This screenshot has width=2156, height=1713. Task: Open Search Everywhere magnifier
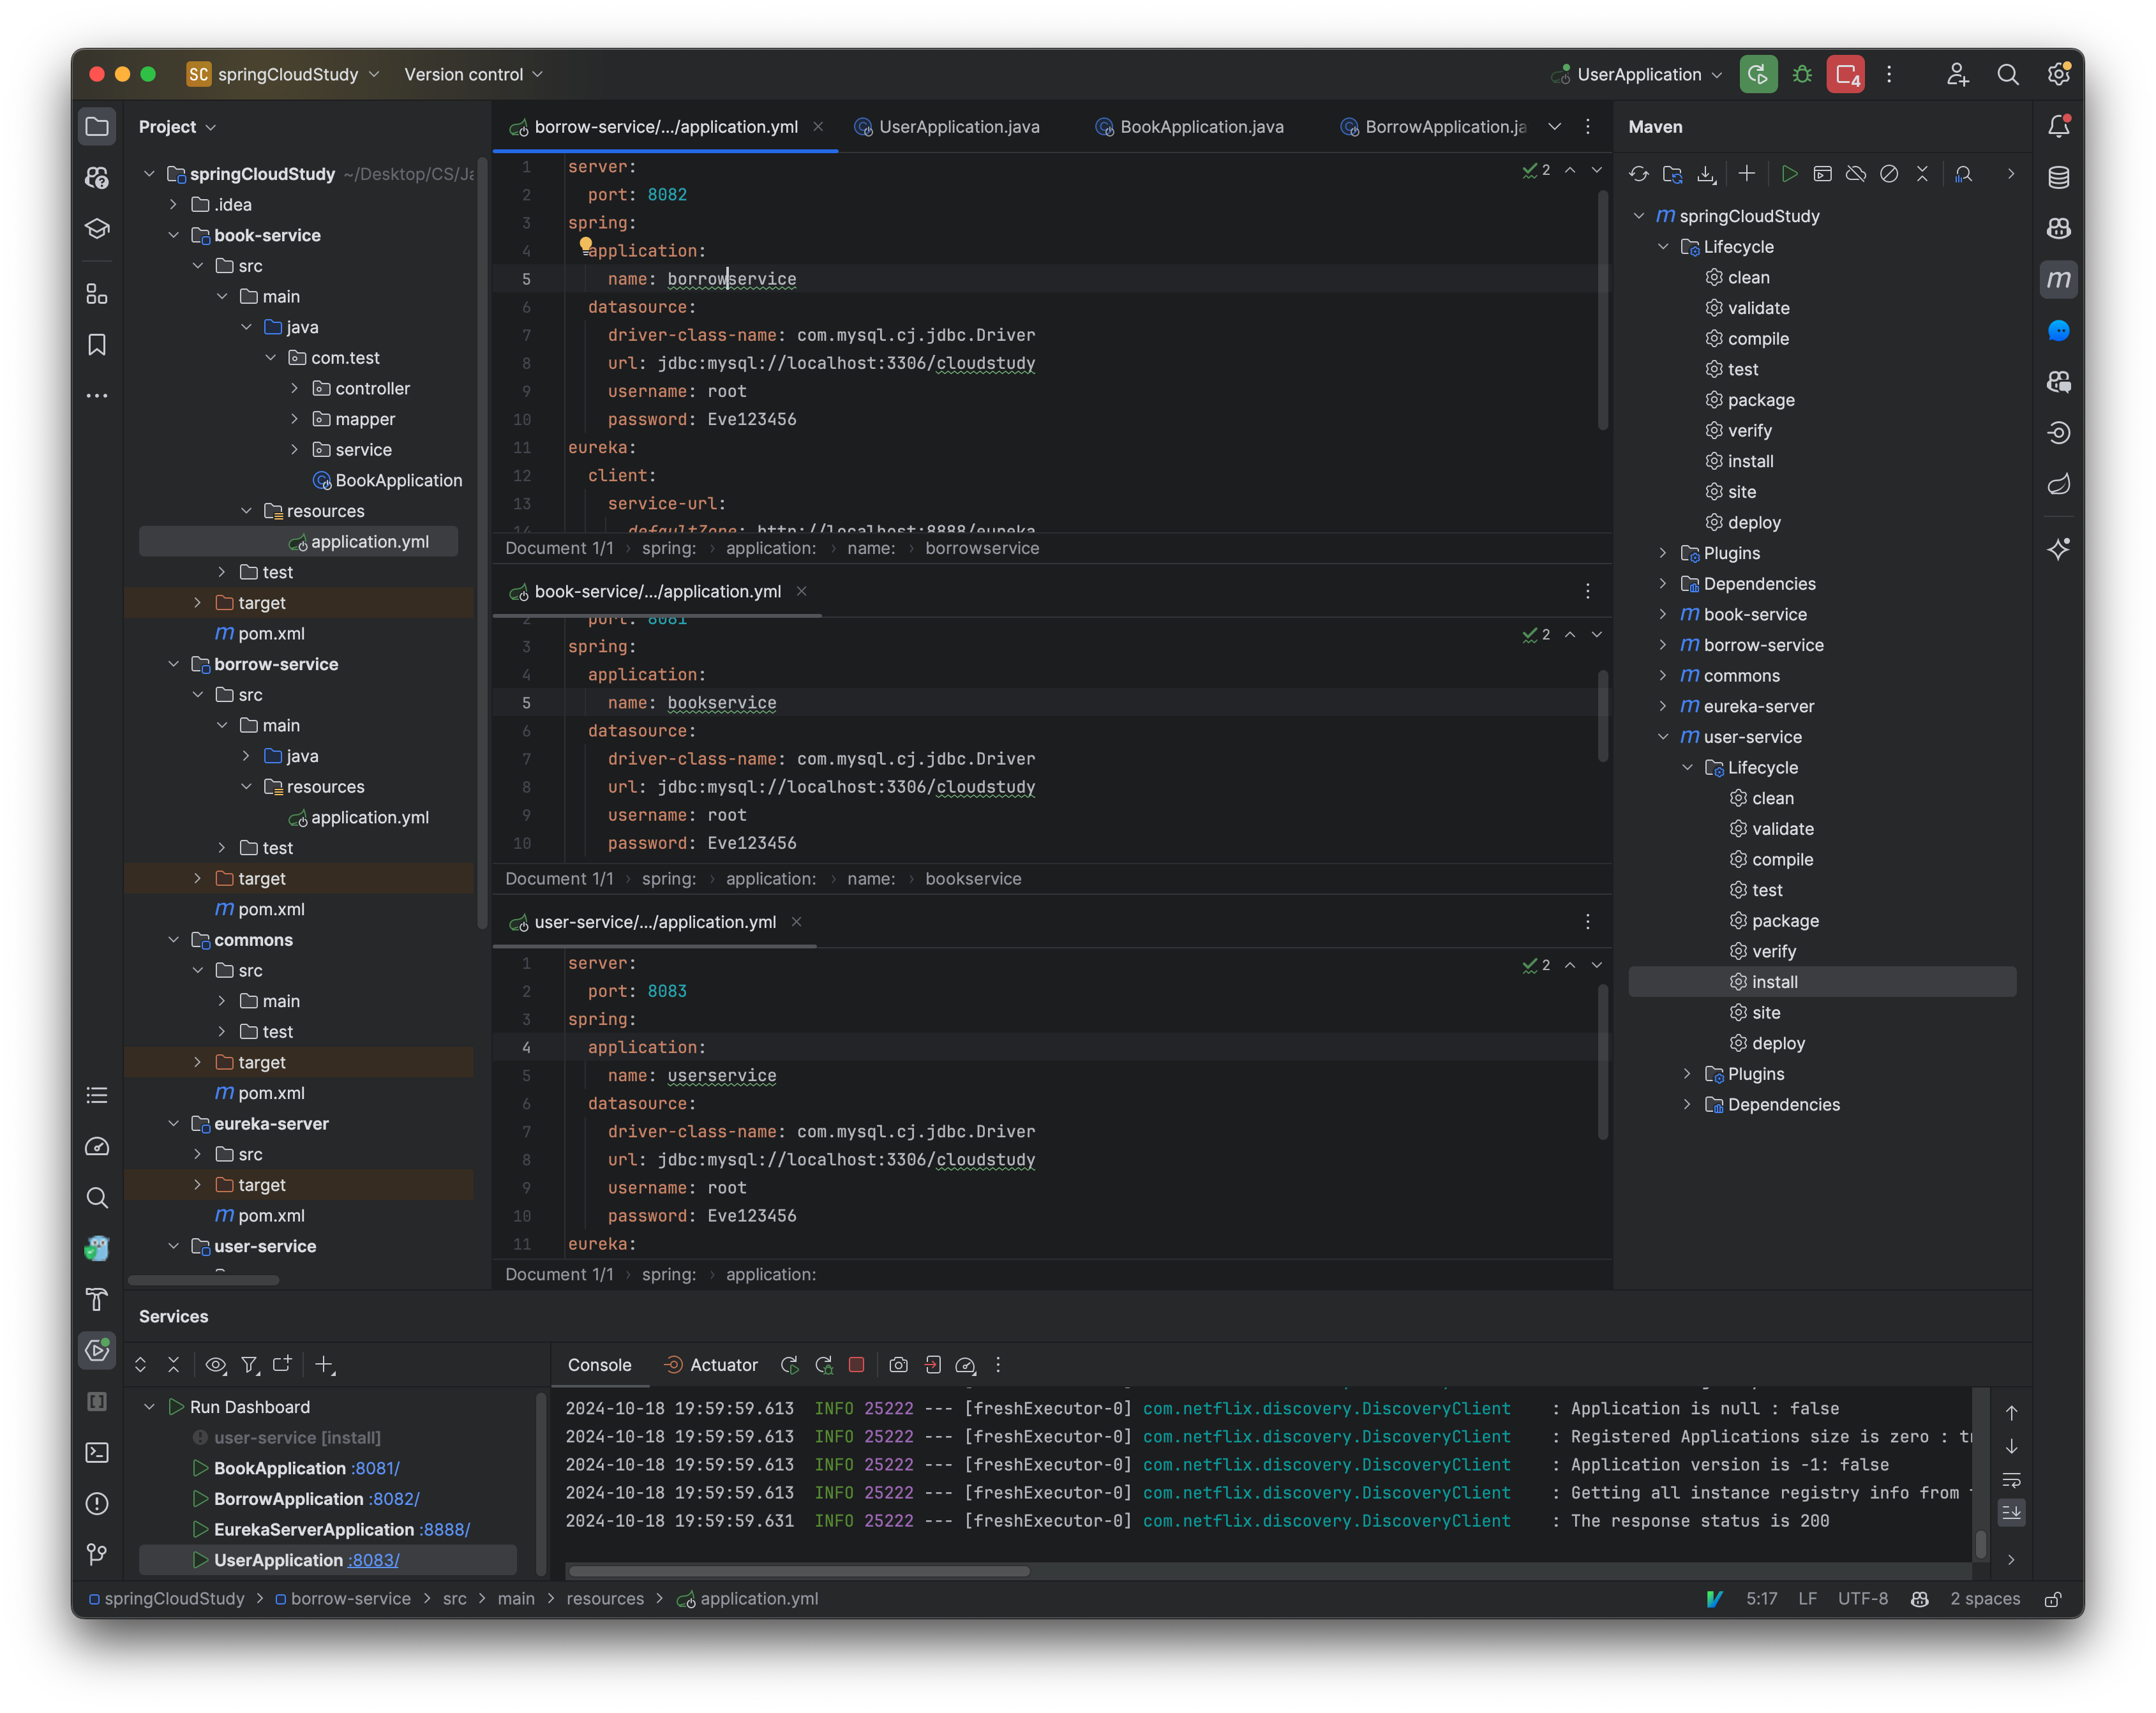click(2009, 74)
